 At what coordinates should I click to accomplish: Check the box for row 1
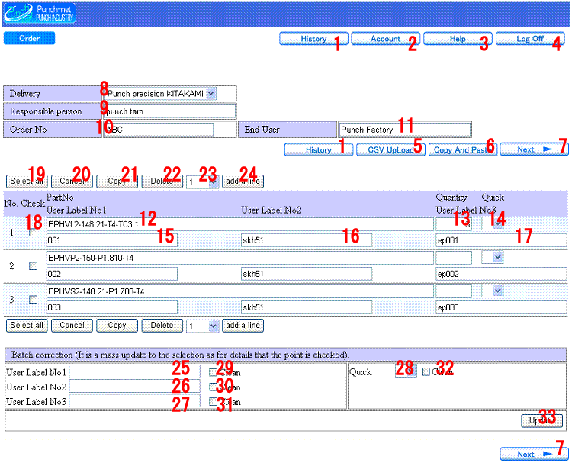[34, 233]
